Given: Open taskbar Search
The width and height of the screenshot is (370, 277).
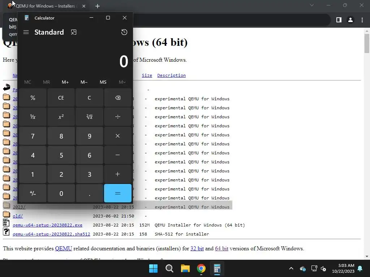Looking at the screenshot, I should [169, 268].
